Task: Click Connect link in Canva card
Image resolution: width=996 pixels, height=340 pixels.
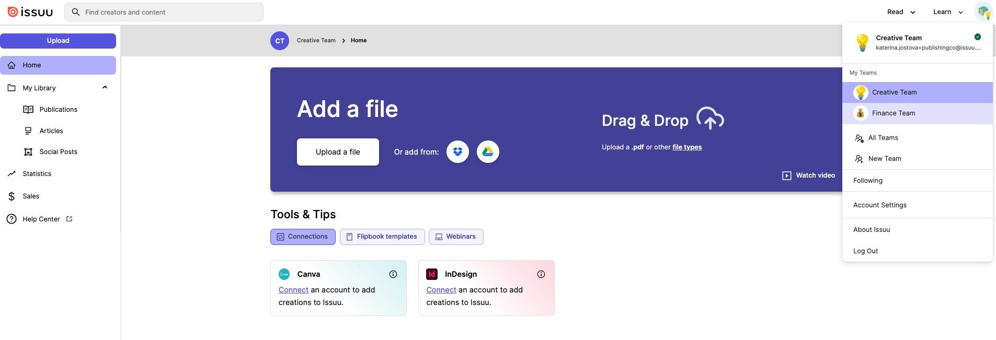Action: point(293,290)
